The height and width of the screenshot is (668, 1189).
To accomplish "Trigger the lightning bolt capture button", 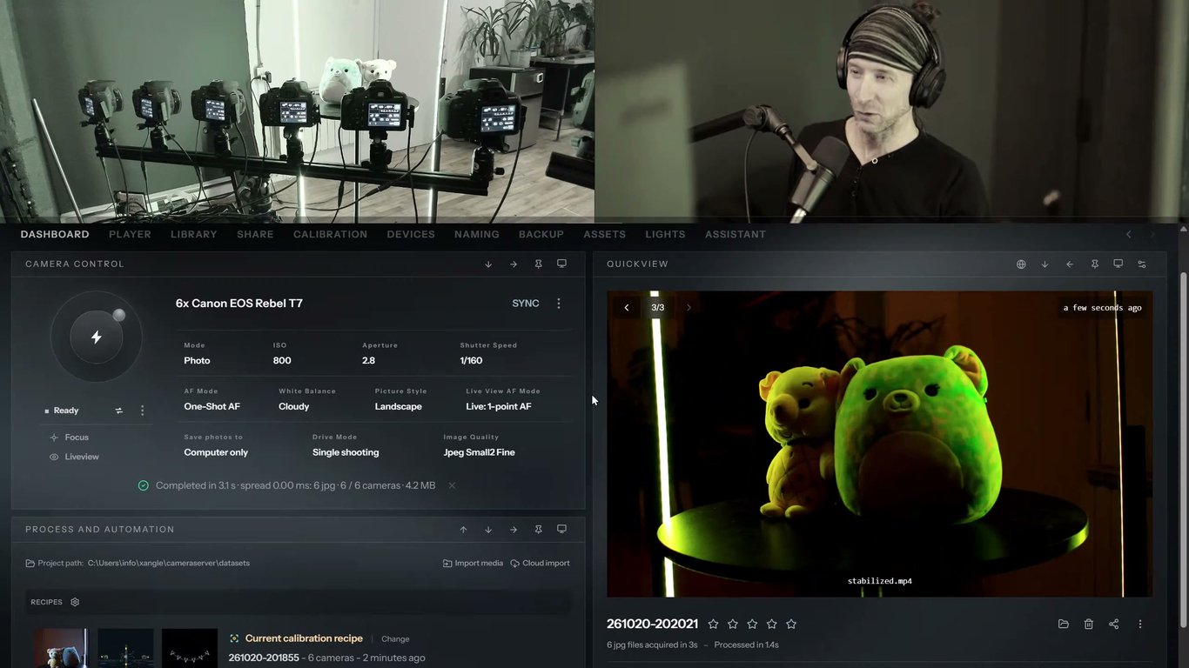I will click(96, 337).
